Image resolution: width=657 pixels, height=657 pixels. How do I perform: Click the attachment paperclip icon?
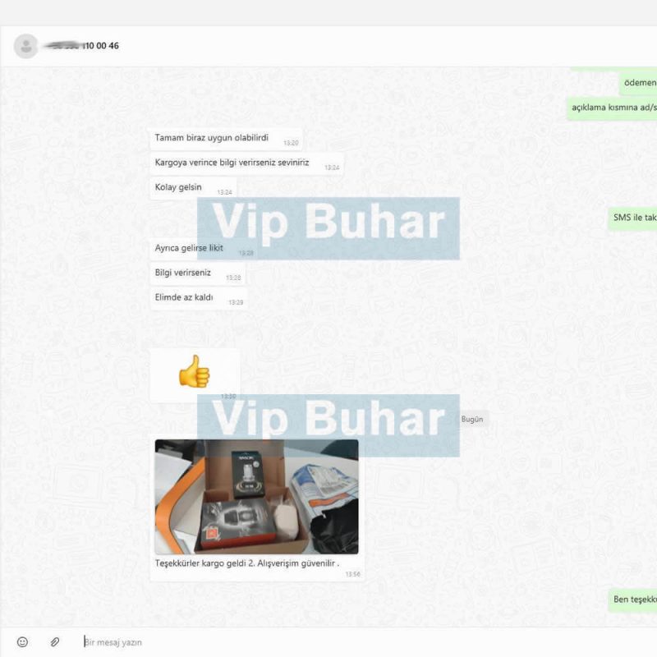click(x=55, y=641)
